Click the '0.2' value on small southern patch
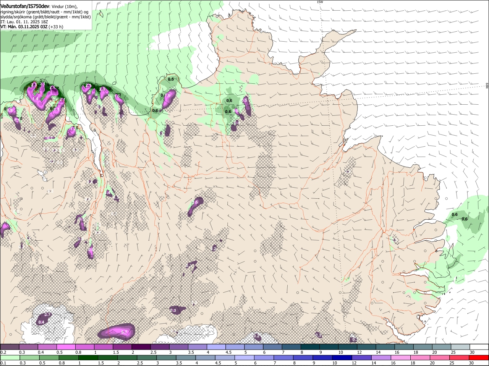 pos(257,336)
